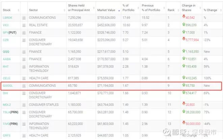Open the DHI stock link

[5, 93]
